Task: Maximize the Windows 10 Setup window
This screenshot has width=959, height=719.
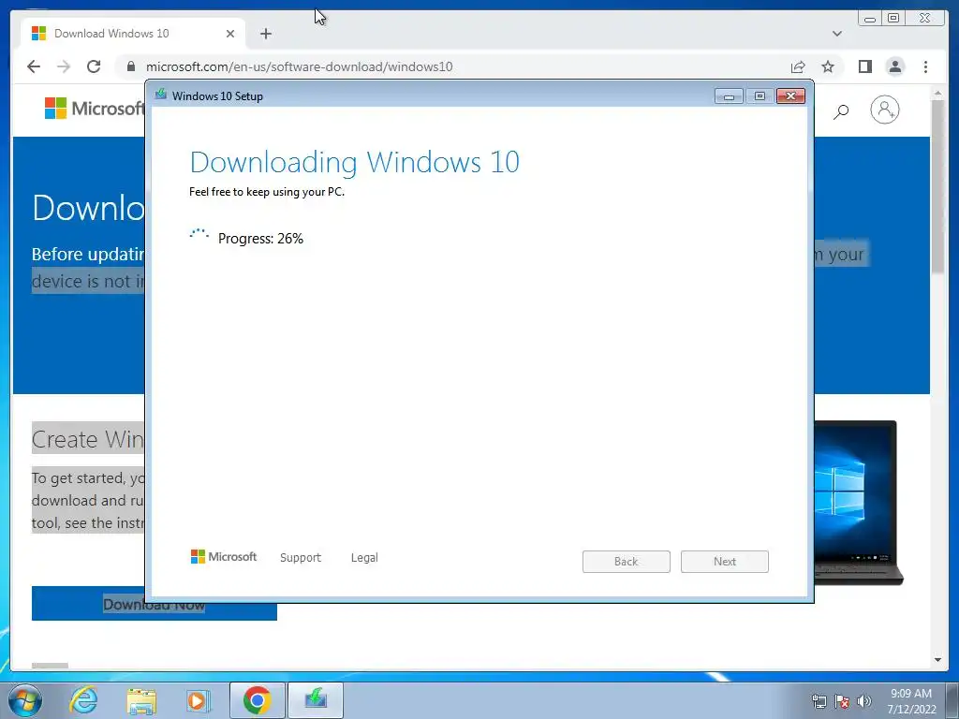Action: pos(760,96)
